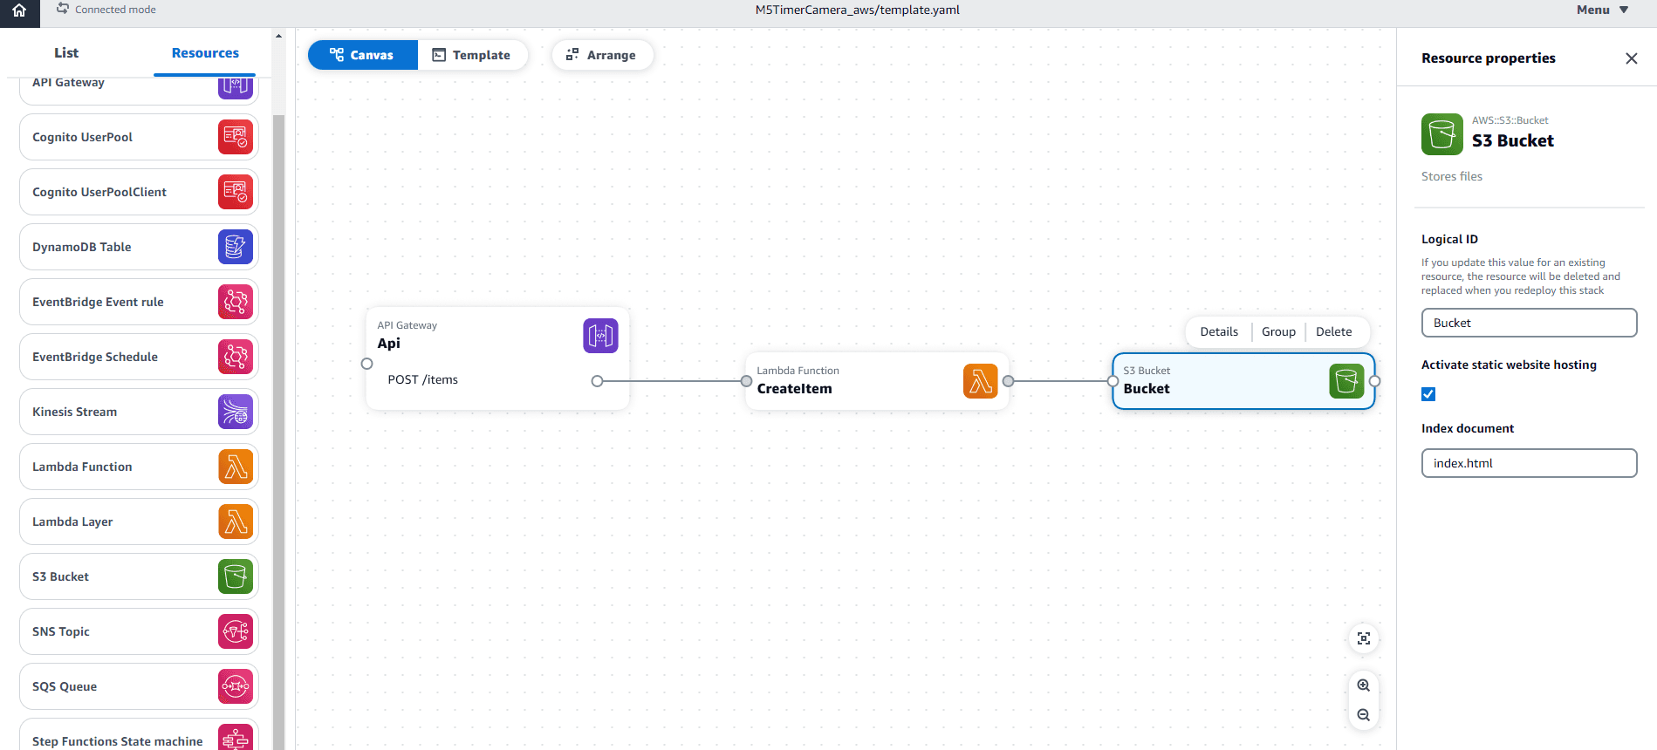Click the scroll up arrow in resources list
Image resolution: width=1657 pixels, height=750 pixels.
(278, 36)
